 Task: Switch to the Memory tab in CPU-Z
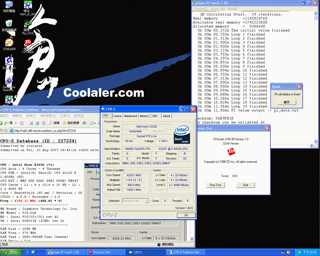click(144, 116)
